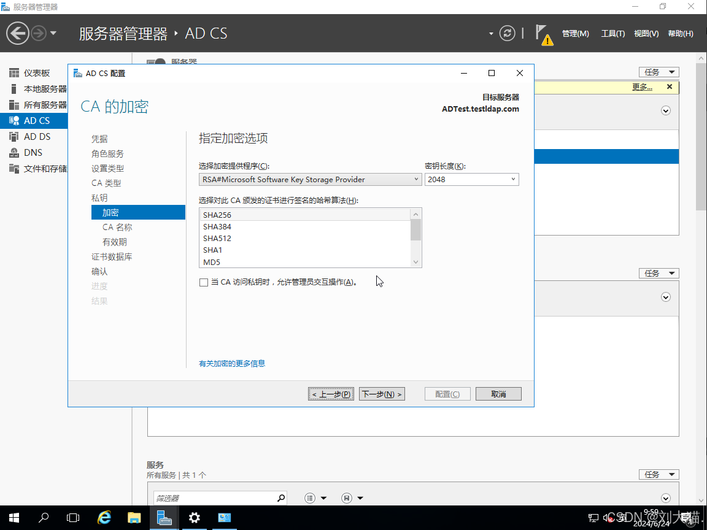
Task: Go to 私钥 step in wizard
Action: click(x=99, y=198)
